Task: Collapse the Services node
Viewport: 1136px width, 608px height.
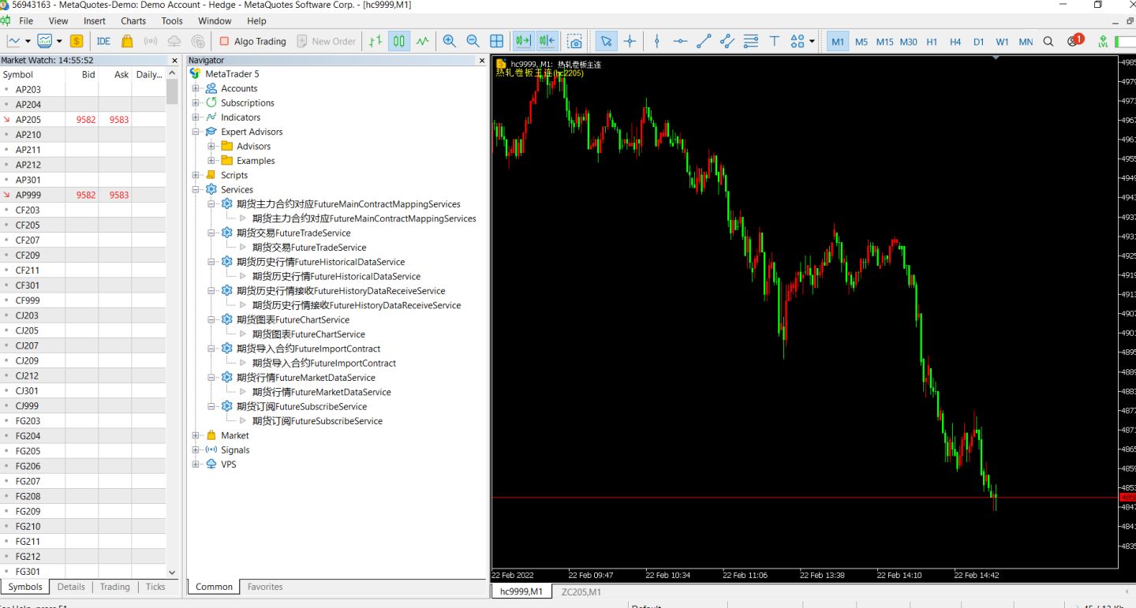Action: pyautogui.click(x=196, y=189)
